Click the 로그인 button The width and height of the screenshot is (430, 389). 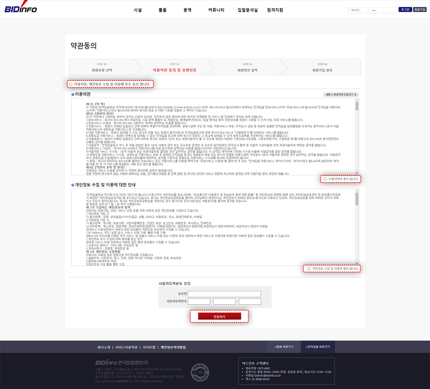tap(405, 9)
